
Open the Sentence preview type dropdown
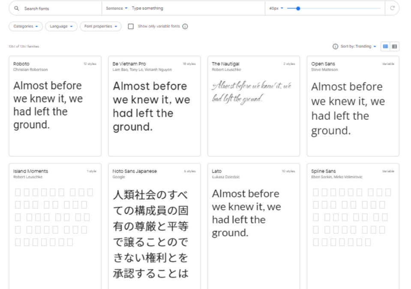(117, 9)
